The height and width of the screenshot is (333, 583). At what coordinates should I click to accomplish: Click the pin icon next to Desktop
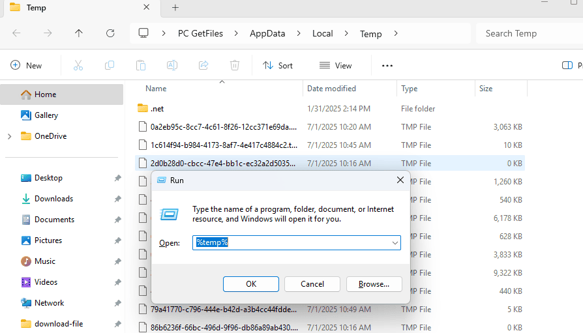pos(118,178)
